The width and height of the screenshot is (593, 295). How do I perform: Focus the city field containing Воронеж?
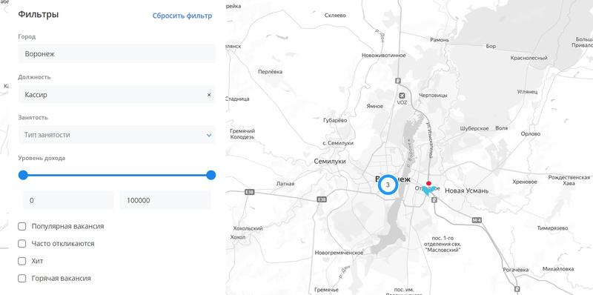[x=117, y=53]
